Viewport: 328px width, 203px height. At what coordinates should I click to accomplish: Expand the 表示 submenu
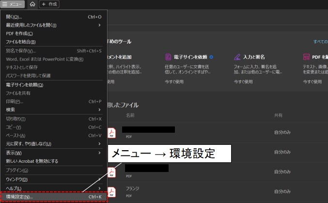coord(99,153)
